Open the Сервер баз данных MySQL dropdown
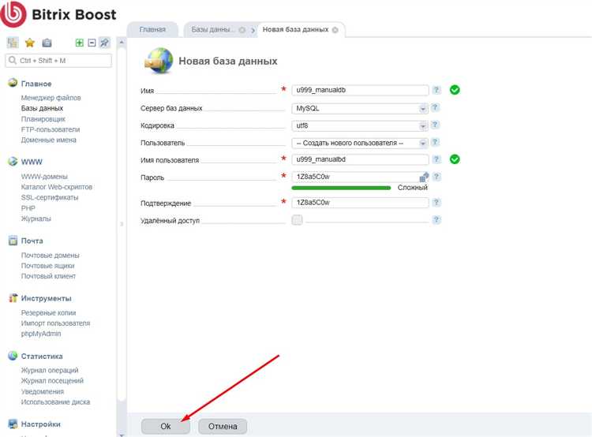Screen dimensions: 592x437 point(360,108)
